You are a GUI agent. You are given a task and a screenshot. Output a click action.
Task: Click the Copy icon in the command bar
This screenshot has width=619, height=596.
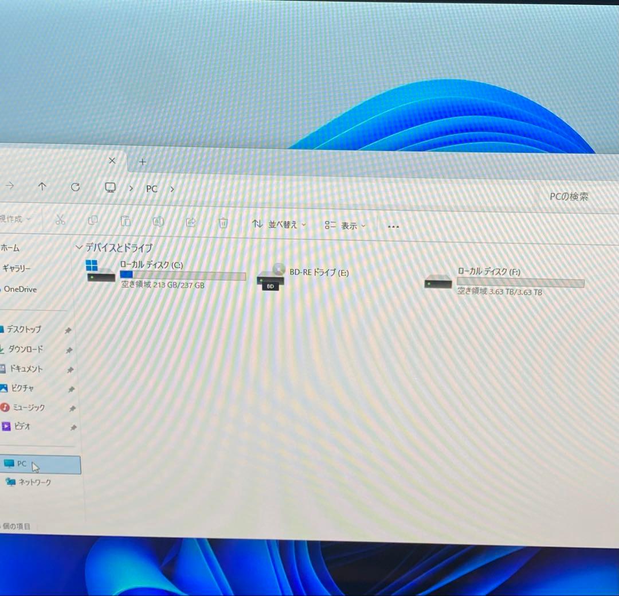pyautogui.click(x=93, y=221)
